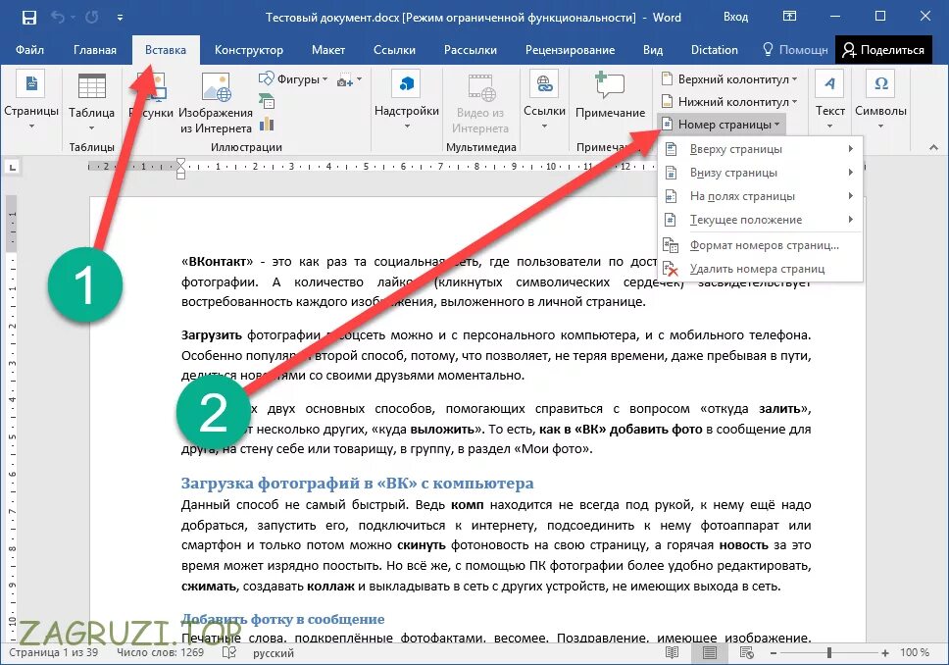Viewport: 949px width, 665px height.
Task: Click the Save icon in the title bar
Action: [28, 18]
